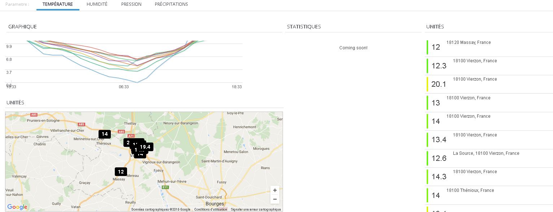Select the 20.1 Vierzon unit

click(x=475, y=79)
